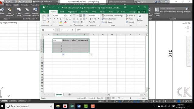
Task: Click the Accounting dollar format icon
Action: 91,19
